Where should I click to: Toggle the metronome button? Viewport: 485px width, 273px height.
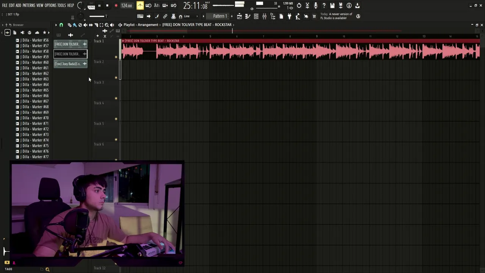pos(140,5)
